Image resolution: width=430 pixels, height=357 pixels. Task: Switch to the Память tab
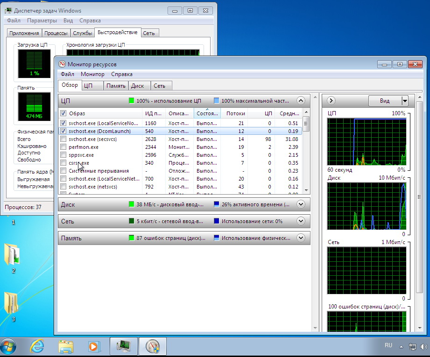116,86
